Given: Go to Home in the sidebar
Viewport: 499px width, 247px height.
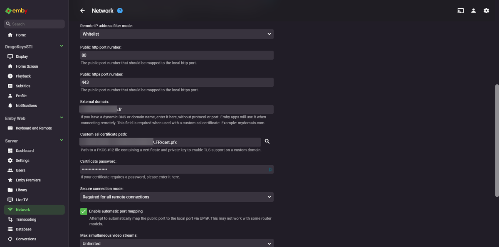Looking at the screenshot, I should tap(21, 35).
